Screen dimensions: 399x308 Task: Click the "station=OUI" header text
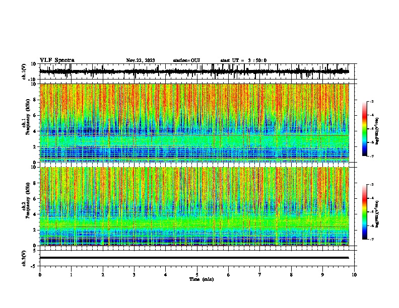click(186, 60)
